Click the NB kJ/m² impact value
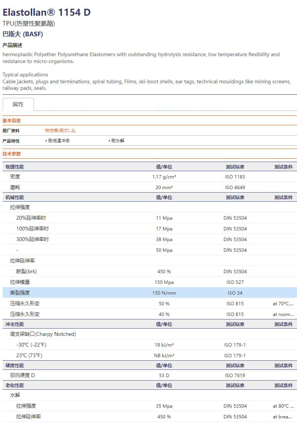 point(164,356)
